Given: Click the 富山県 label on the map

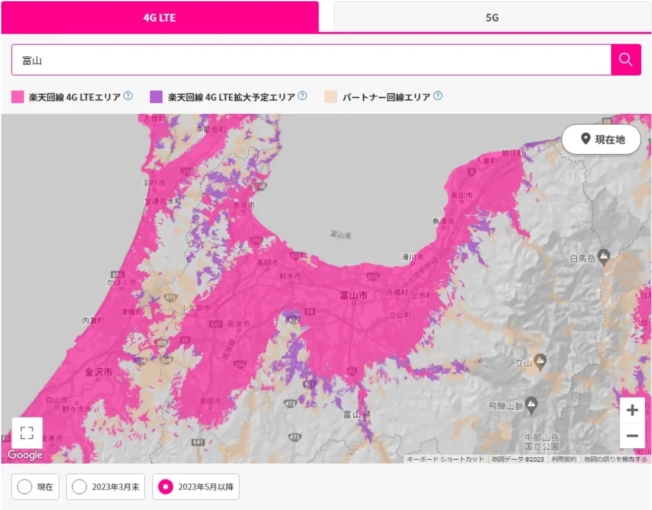Looking at the screenshot, I should pos(357,414).
